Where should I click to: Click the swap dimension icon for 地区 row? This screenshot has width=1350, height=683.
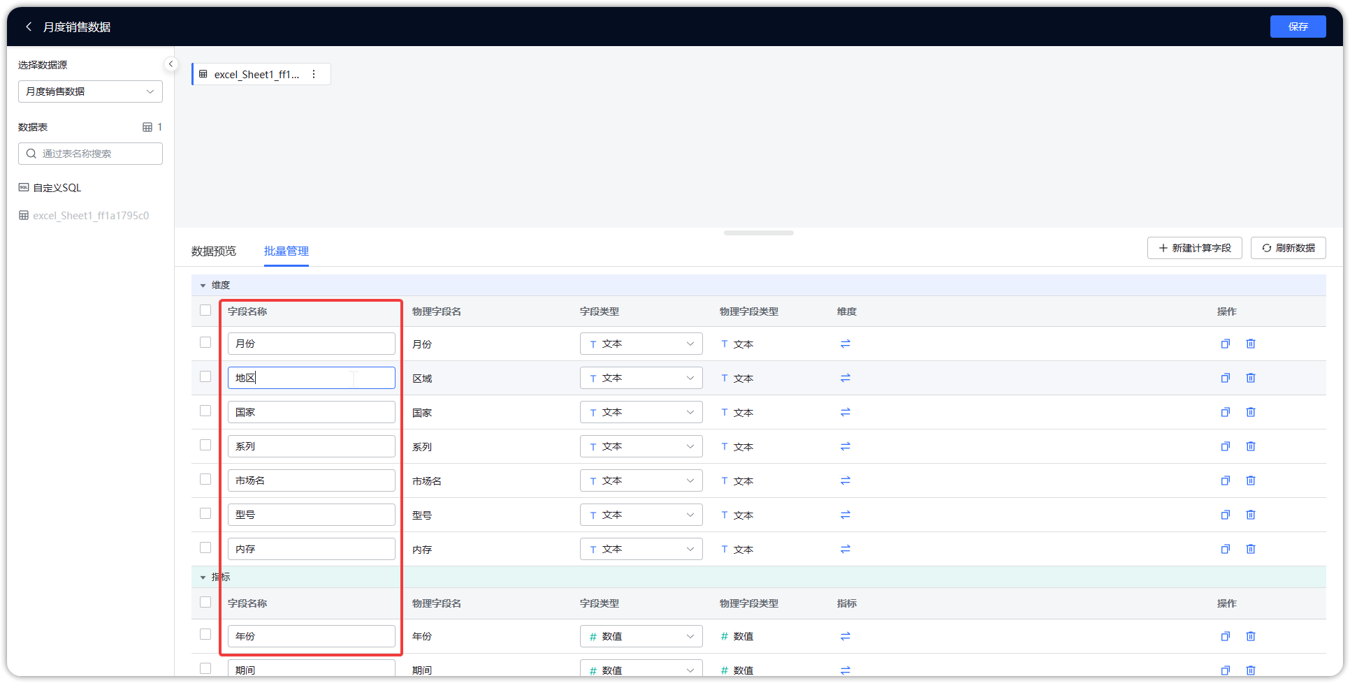(845, 377)
